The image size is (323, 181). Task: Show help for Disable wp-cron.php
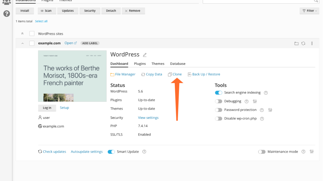click(262, 119)
